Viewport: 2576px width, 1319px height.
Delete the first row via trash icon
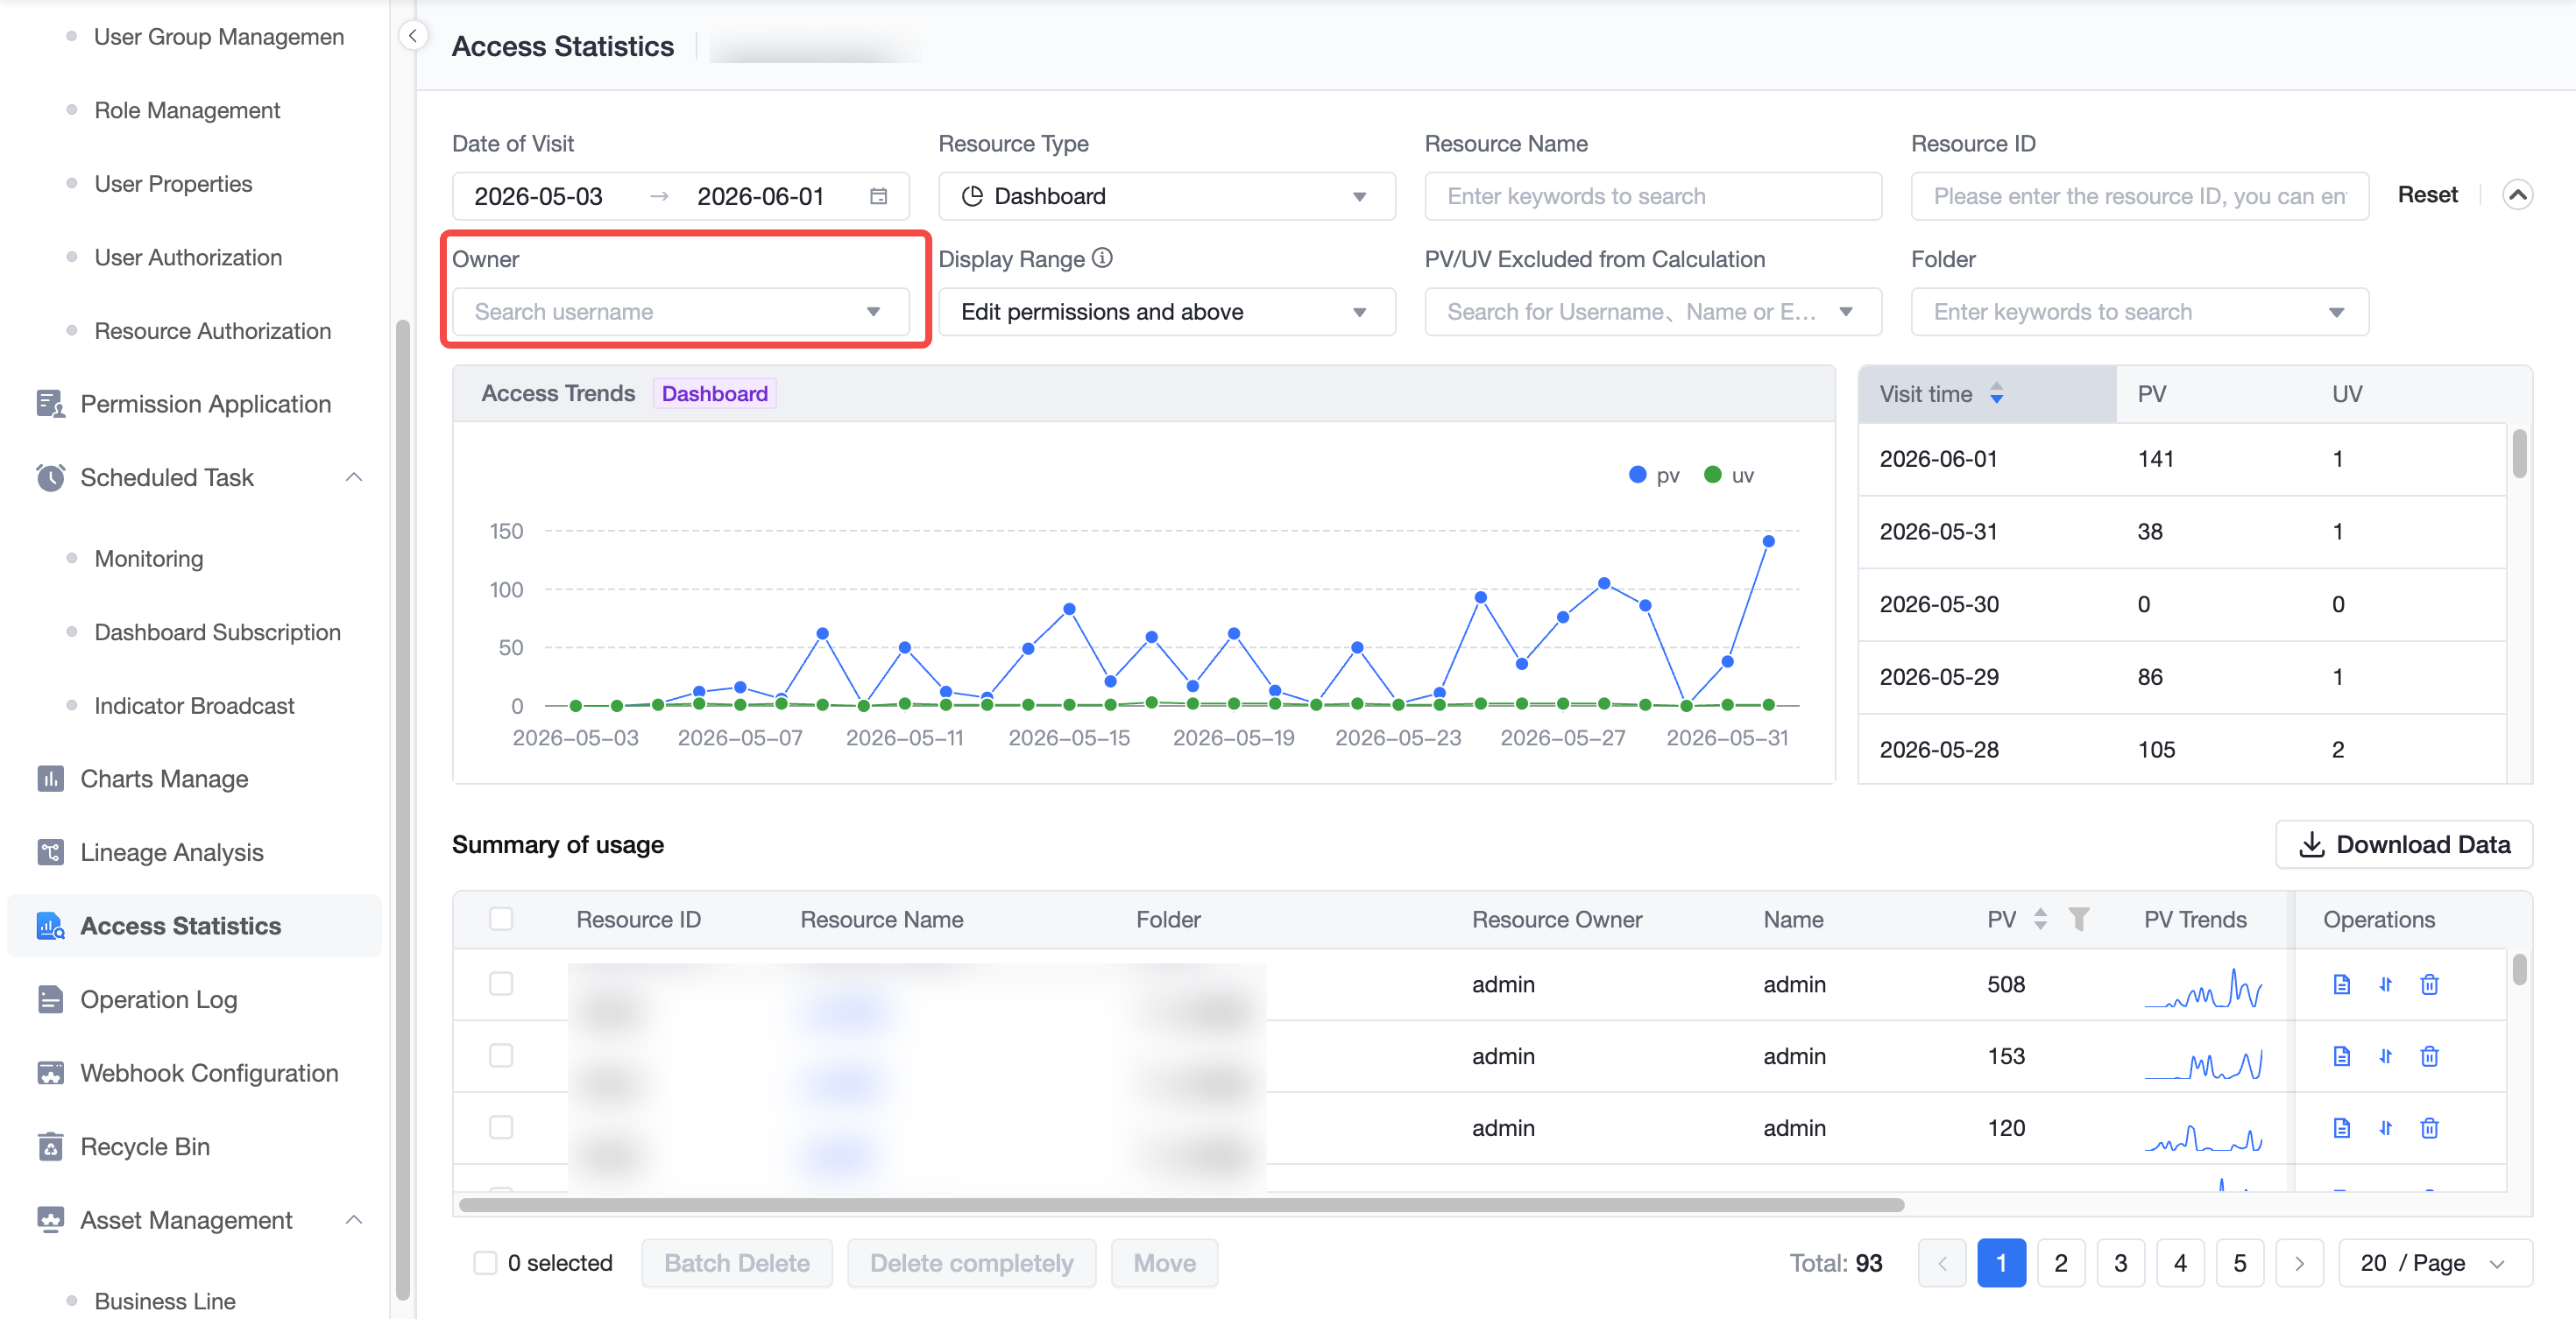[2429, 984]
